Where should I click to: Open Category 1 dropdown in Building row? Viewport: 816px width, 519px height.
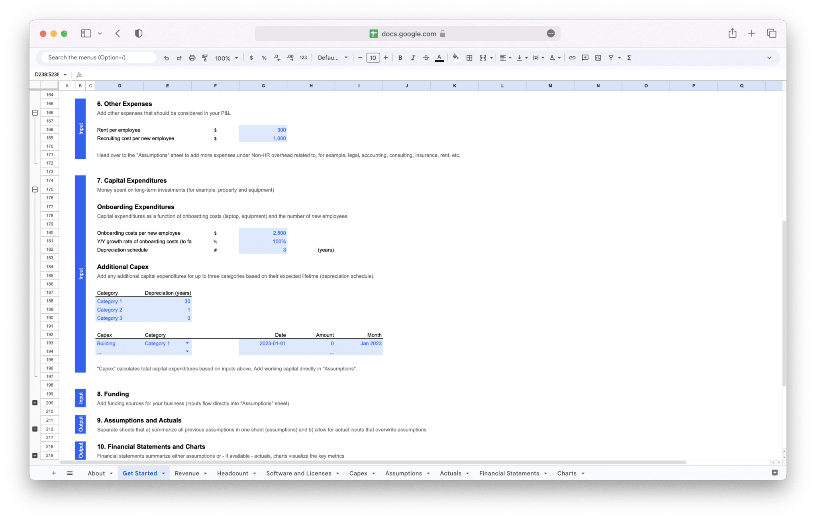click(x=187, y=343)
